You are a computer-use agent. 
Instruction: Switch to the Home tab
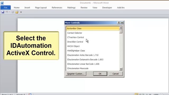pos(17,8)
